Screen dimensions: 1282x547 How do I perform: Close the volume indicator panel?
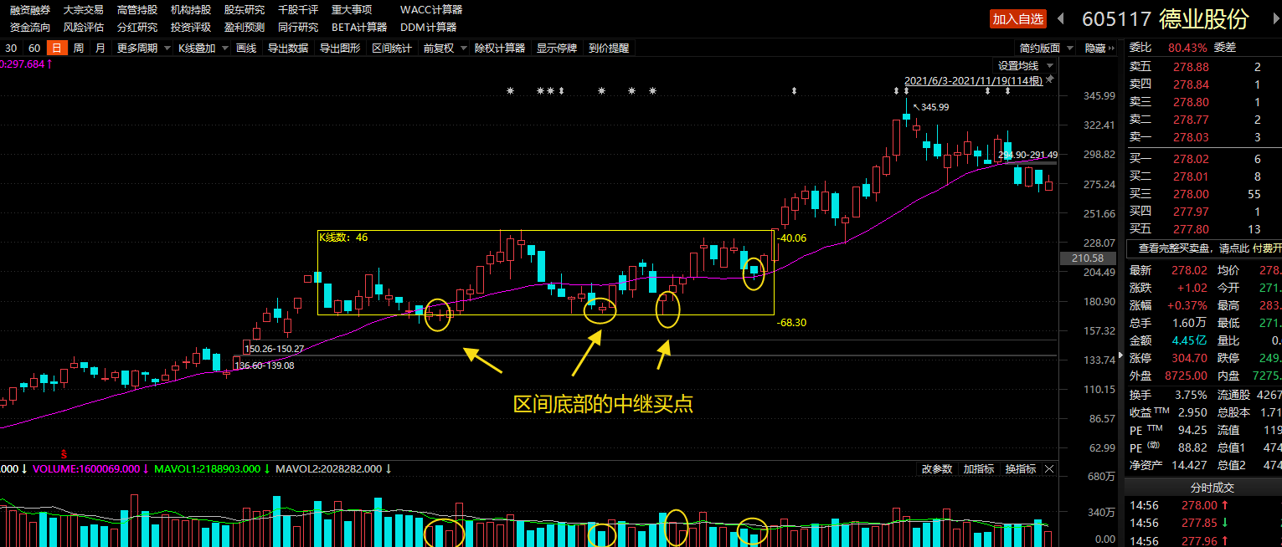(x=1049, y=469)
